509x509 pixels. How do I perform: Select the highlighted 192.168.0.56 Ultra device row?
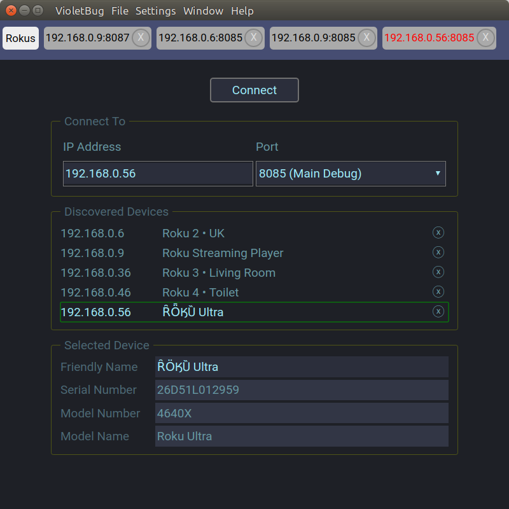click(x=254, y=312)
